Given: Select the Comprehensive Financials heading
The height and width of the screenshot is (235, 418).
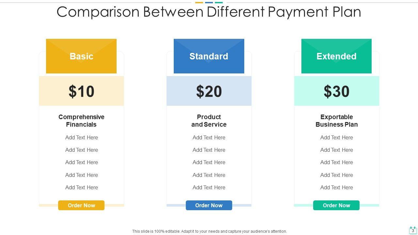Looking at the screenshot, I should 81,120.
